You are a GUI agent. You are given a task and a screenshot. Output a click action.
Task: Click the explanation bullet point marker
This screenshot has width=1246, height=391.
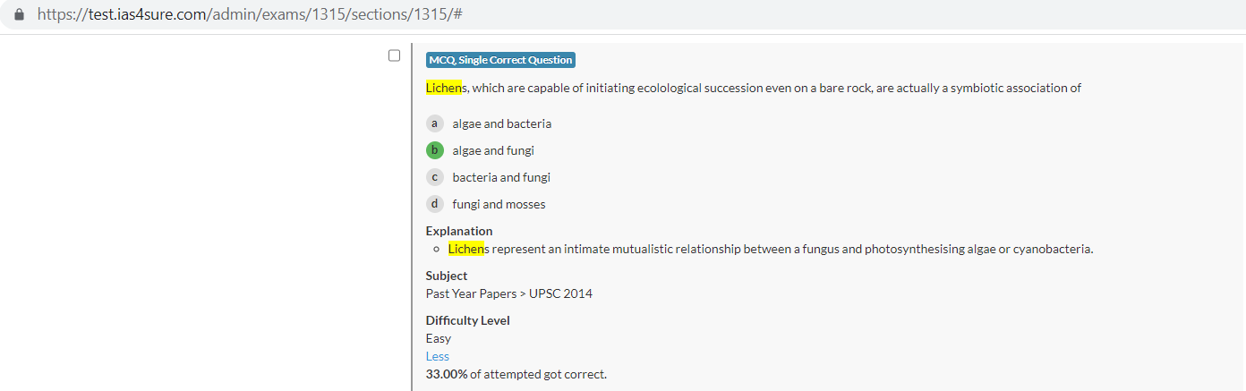436,249
